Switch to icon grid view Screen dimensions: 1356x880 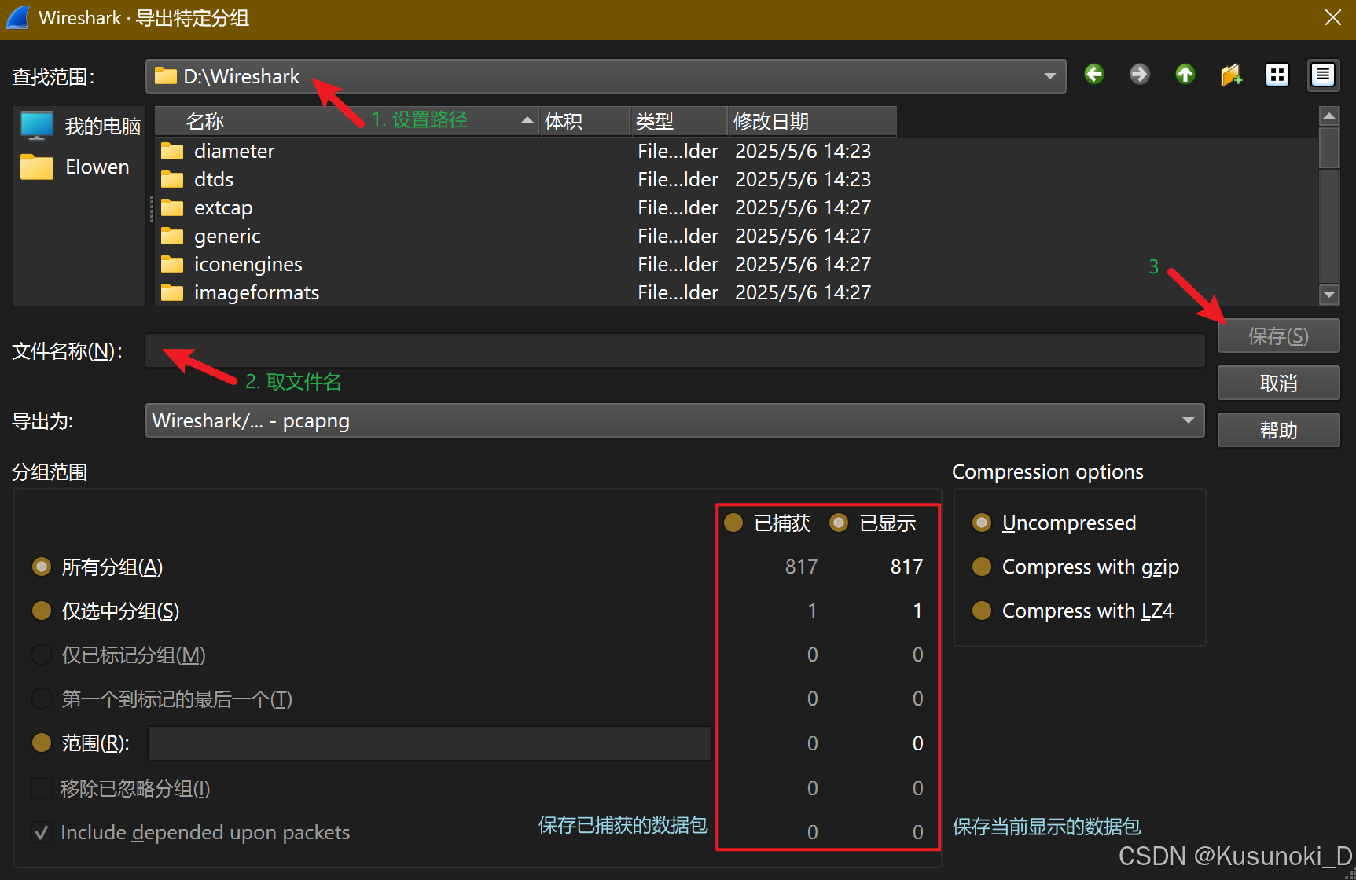(1277, 75)
